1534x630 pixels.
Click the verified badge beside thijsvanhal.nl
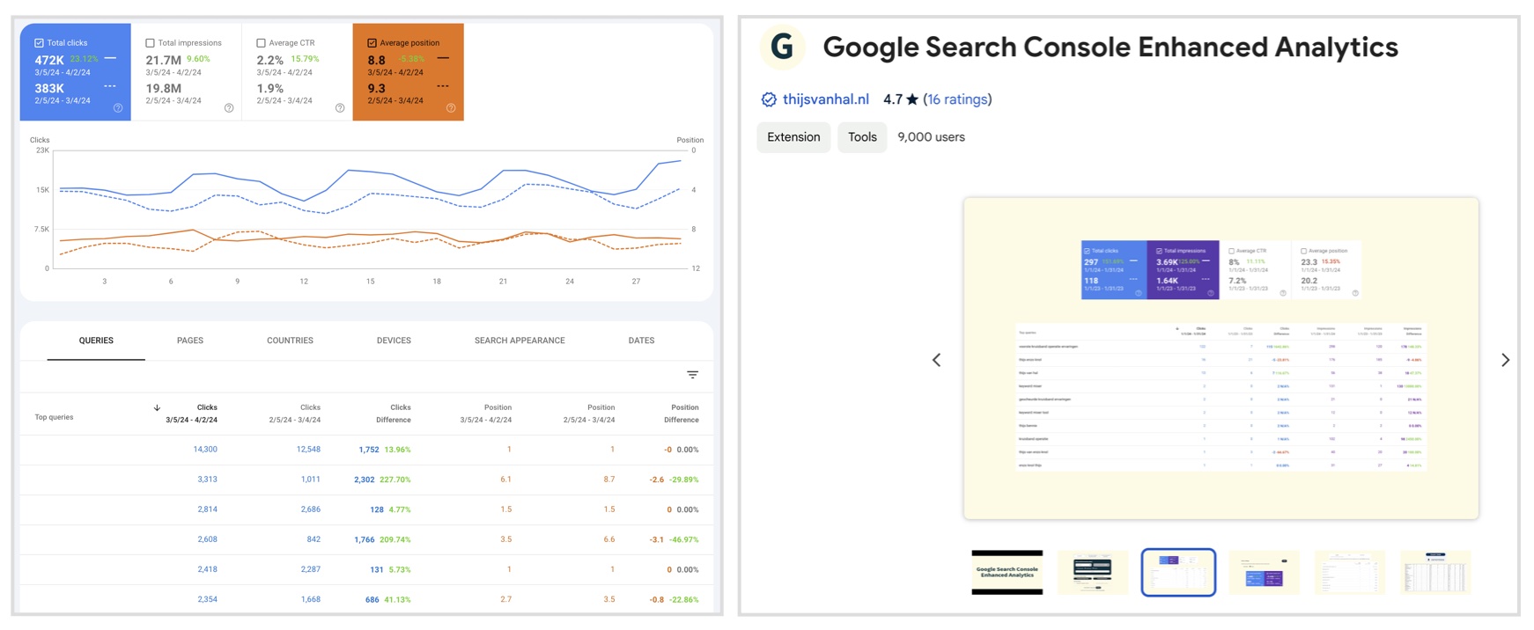(x=769, y=99)
